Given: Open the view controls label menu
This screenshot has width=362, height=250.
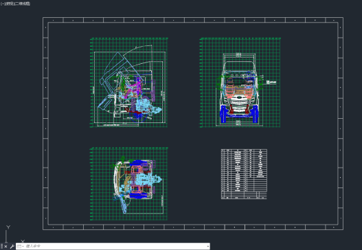Looking at the screenshot, I should pyautogui.click(x=9, y=3).
